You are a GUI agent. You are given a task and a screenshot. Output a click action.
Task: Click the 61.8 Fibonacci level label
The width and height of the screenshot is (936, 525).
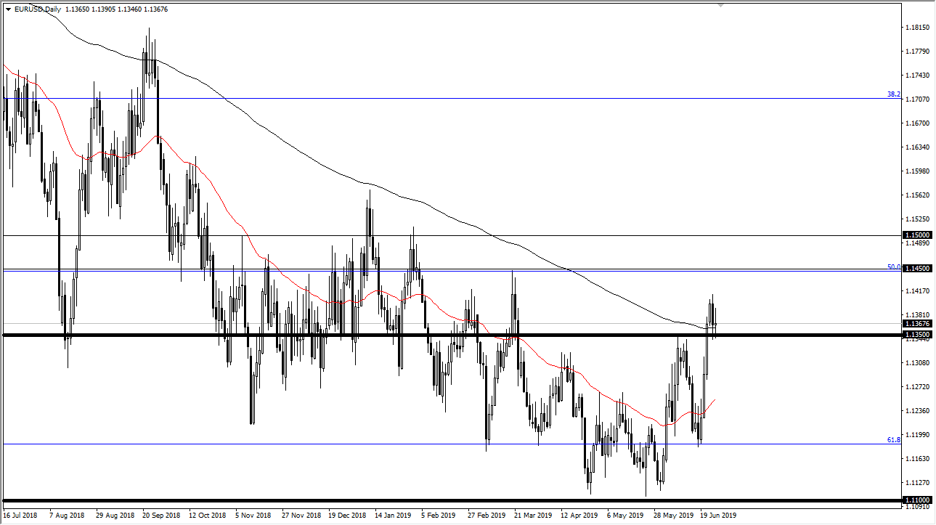(893, 440)
